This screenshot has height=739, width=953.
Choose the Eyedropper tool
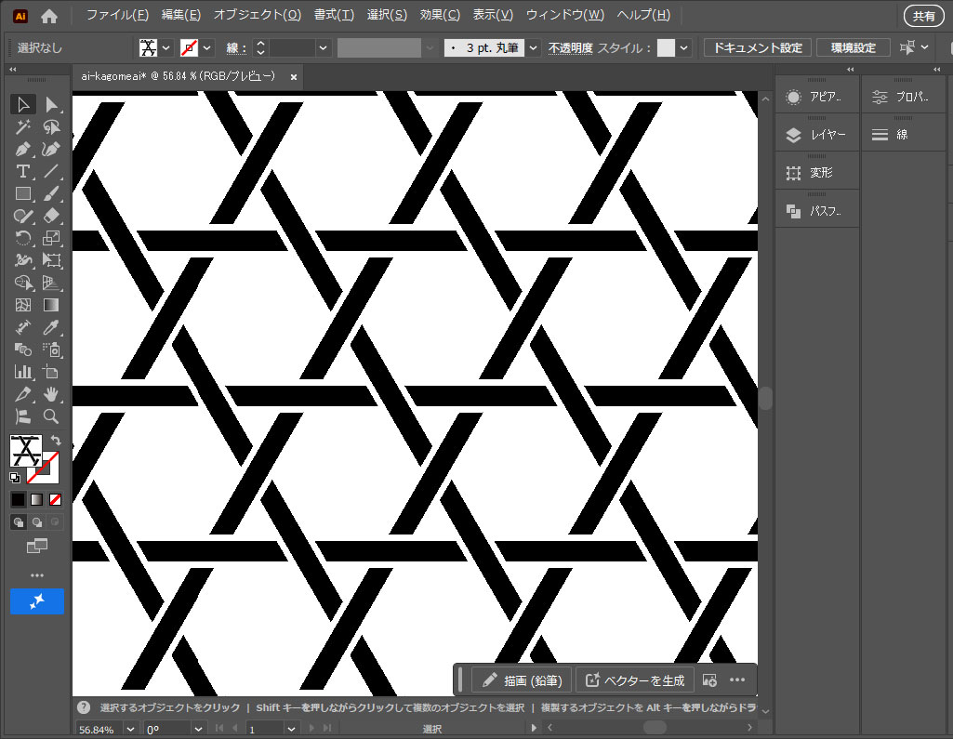coord(51,327)
